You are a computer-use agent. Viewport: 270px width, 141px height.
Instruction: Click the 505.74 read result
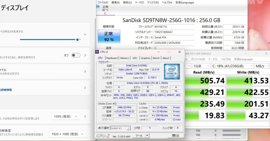pyautogui.click(x=205, y=80)
